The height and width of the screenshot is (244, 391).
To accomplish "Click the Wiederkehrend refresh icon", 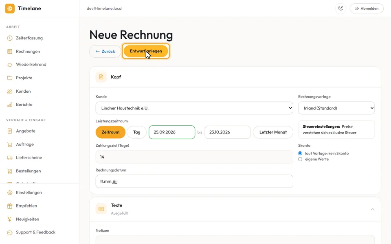I will [x=10, y=65].
